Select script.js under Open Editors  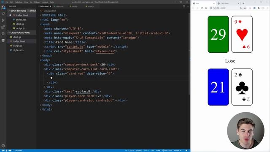point(22,28)
